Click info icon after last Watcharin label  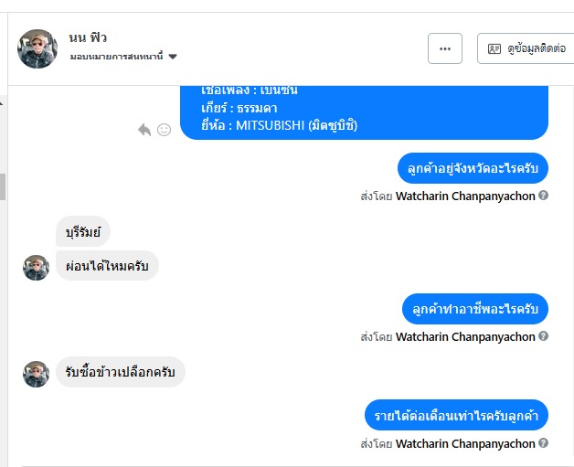coord(544,443)
